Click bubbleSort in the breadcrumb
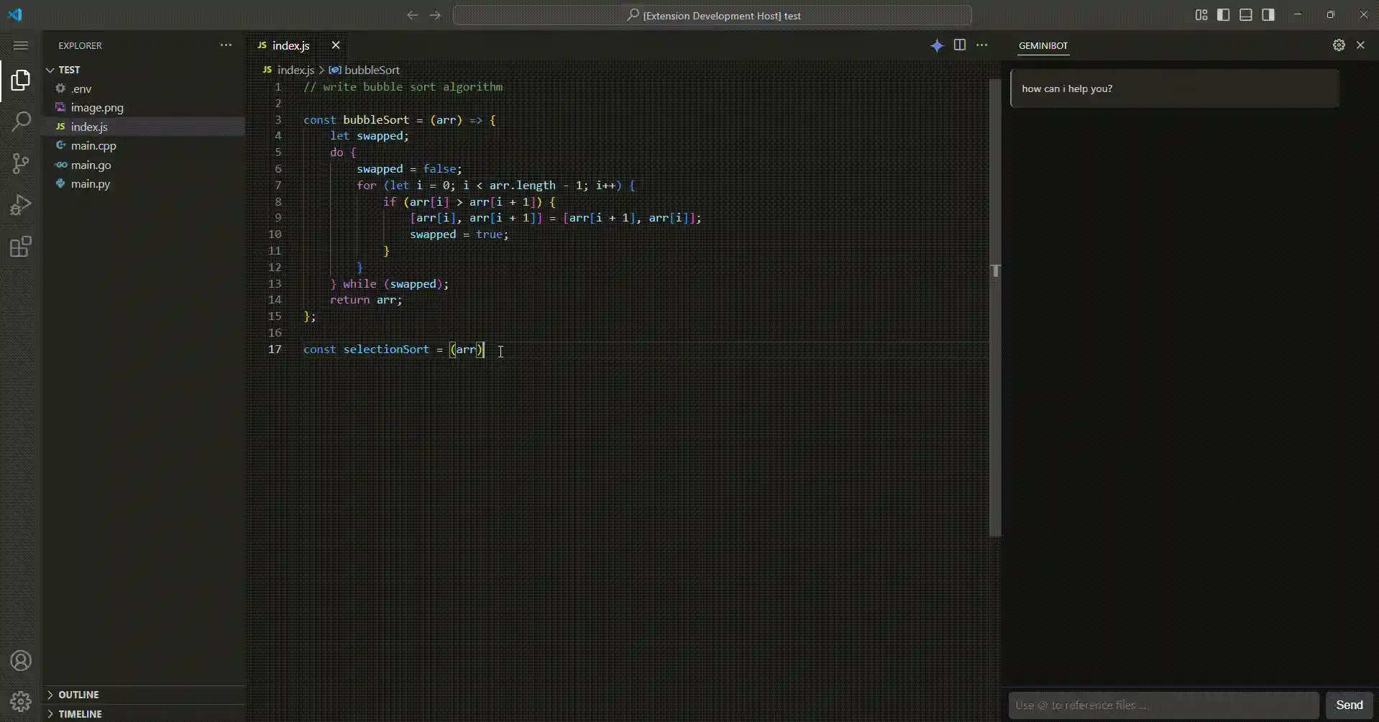Viewport: 1379px width, 722px height. coord(371,70)
